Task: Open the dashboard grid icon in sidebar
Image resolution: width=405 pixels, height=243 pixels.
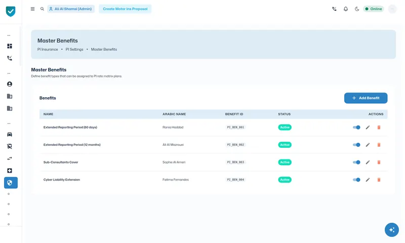Action: point(10,46)
